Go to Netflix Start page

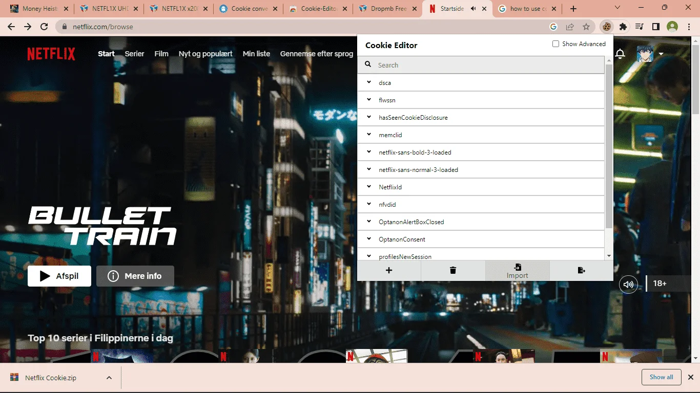pos(106,54)
